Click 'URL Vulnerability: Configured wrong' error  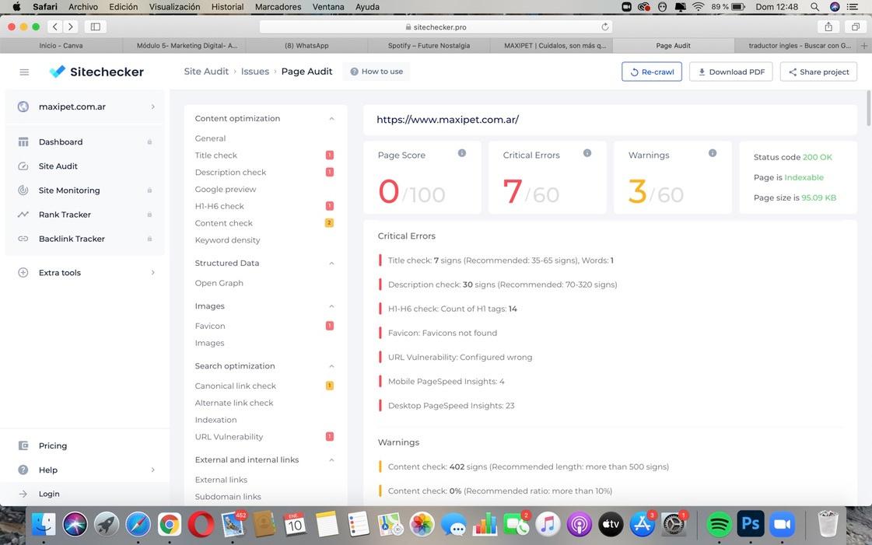click(x=460, y=357)
